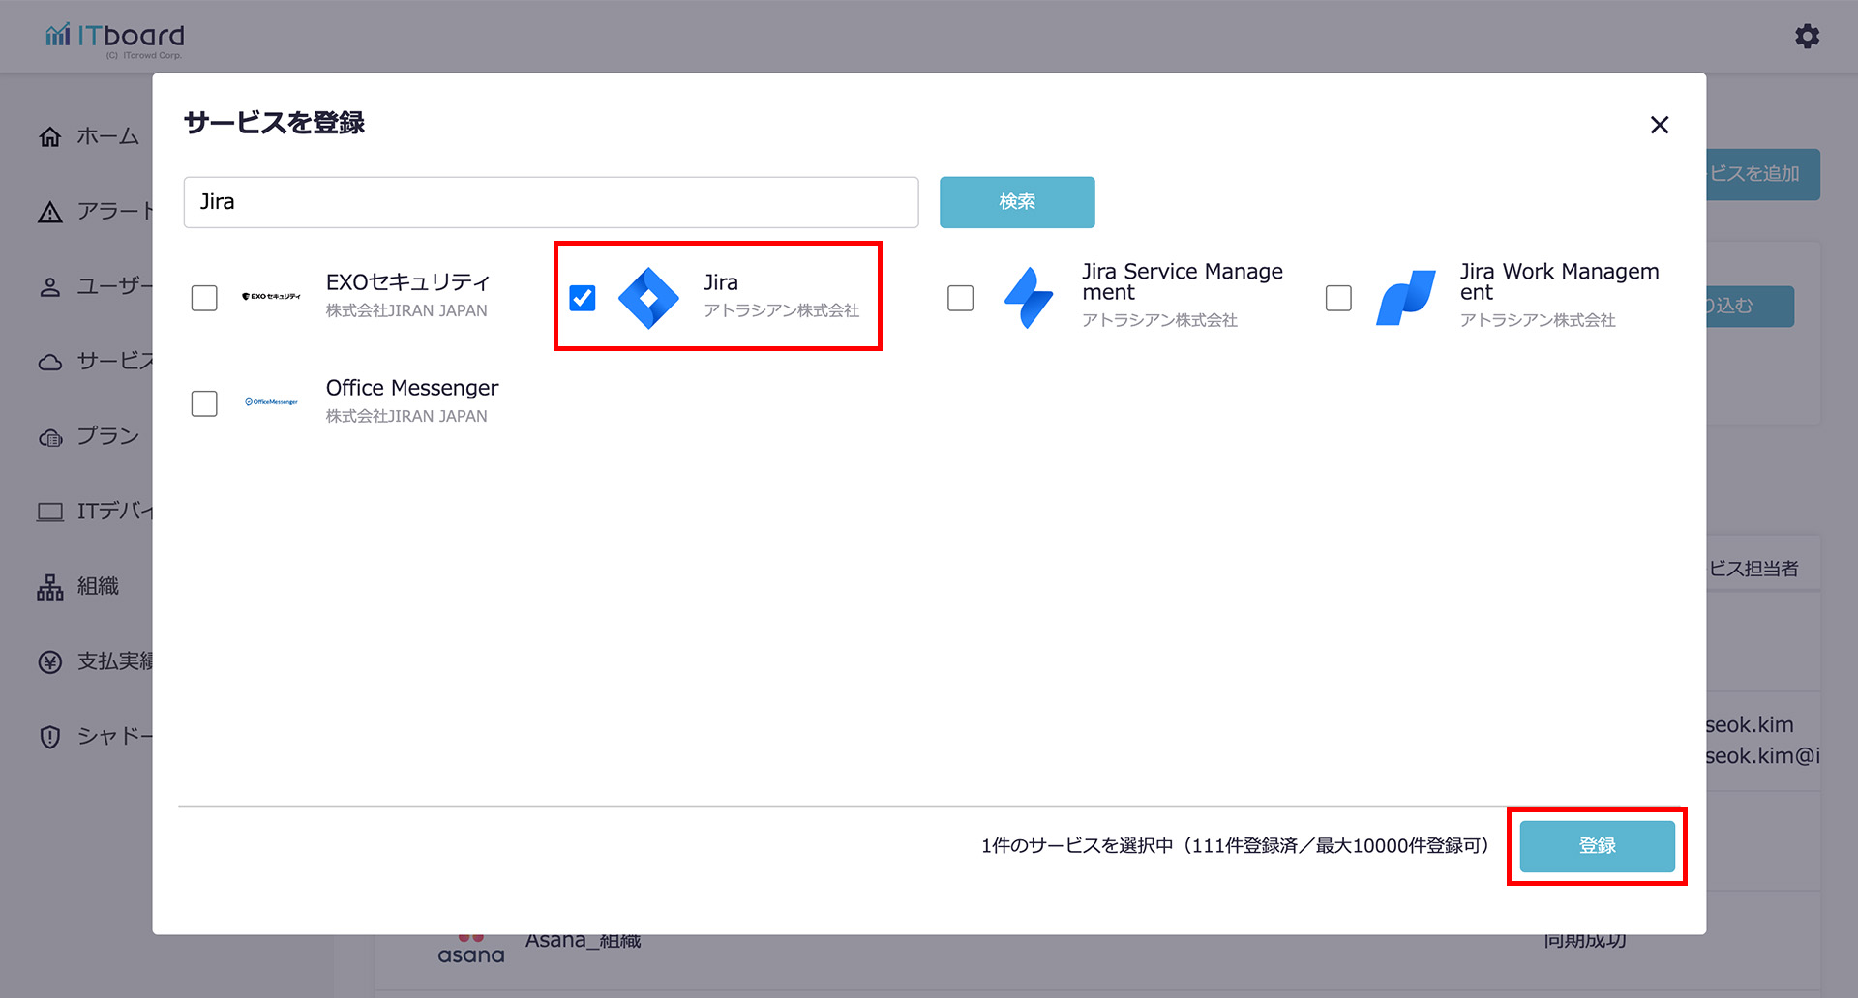This screenshot has height=998, width=1858.
Task: Click the organization hierarchy icon in sidebar
Action: [50, 587]
